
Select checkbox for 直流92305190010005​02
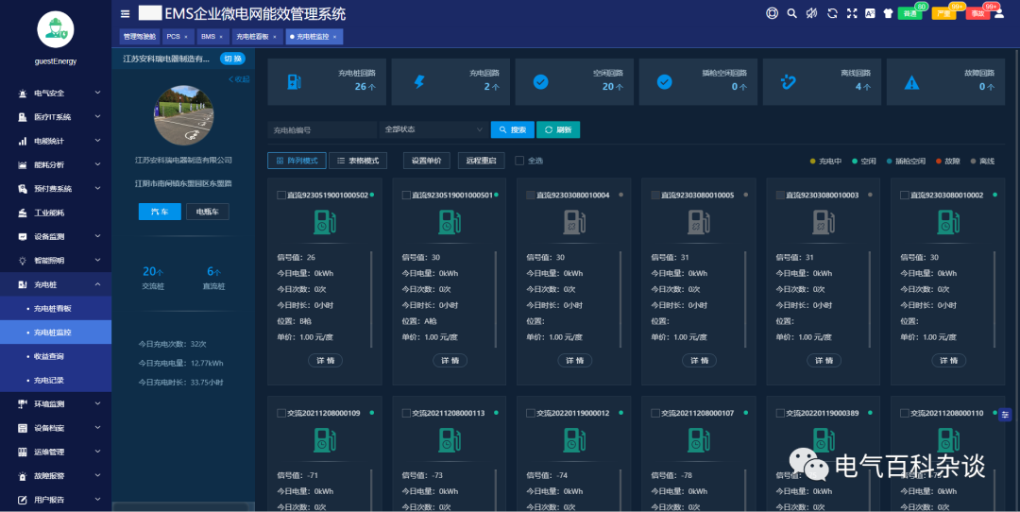pyautogui.click(x=281, y=196)
